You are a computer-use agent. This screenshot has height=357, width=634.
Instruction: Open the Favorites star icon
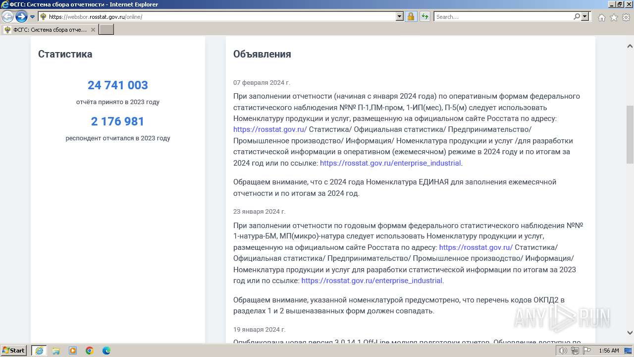click(x=614, y=17)
